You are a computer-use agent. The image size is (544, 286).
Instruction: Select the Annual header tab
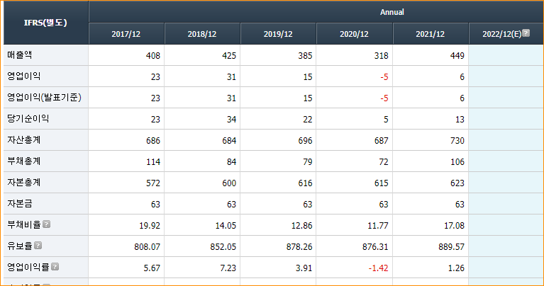pyautogui.click(x=392, y=12)
